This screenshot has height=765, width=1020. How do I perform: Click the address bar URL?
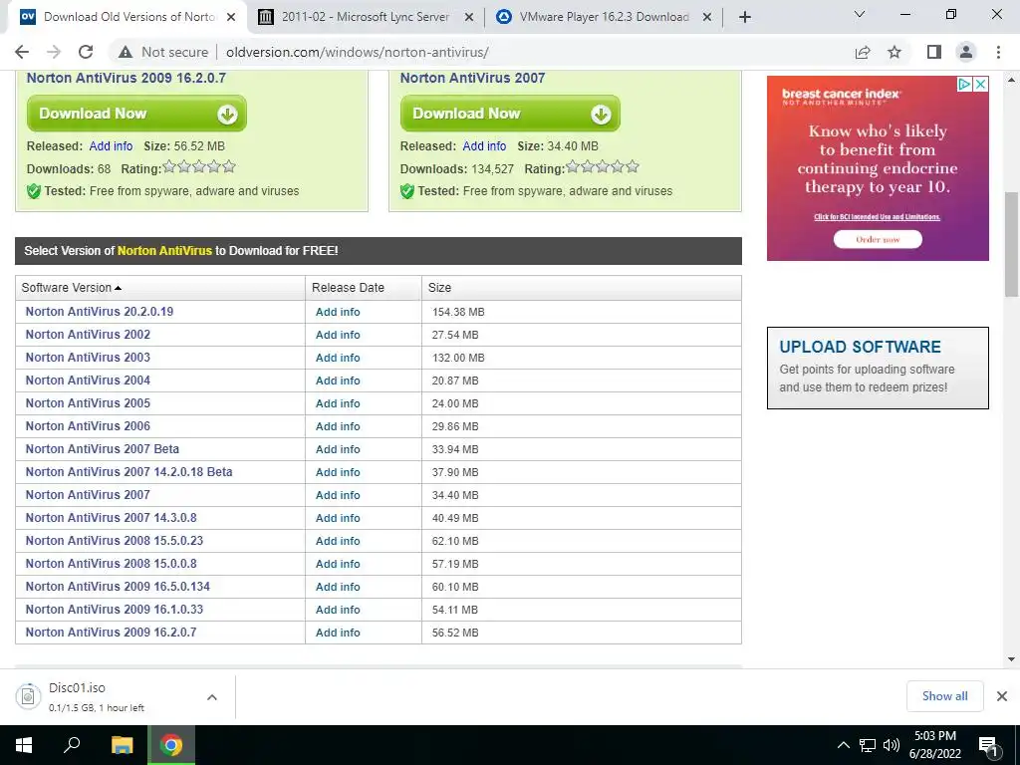[x=358, y=52]
